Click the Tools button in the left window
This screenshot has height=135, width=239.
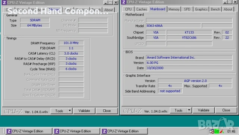click(x=59, y=111)
